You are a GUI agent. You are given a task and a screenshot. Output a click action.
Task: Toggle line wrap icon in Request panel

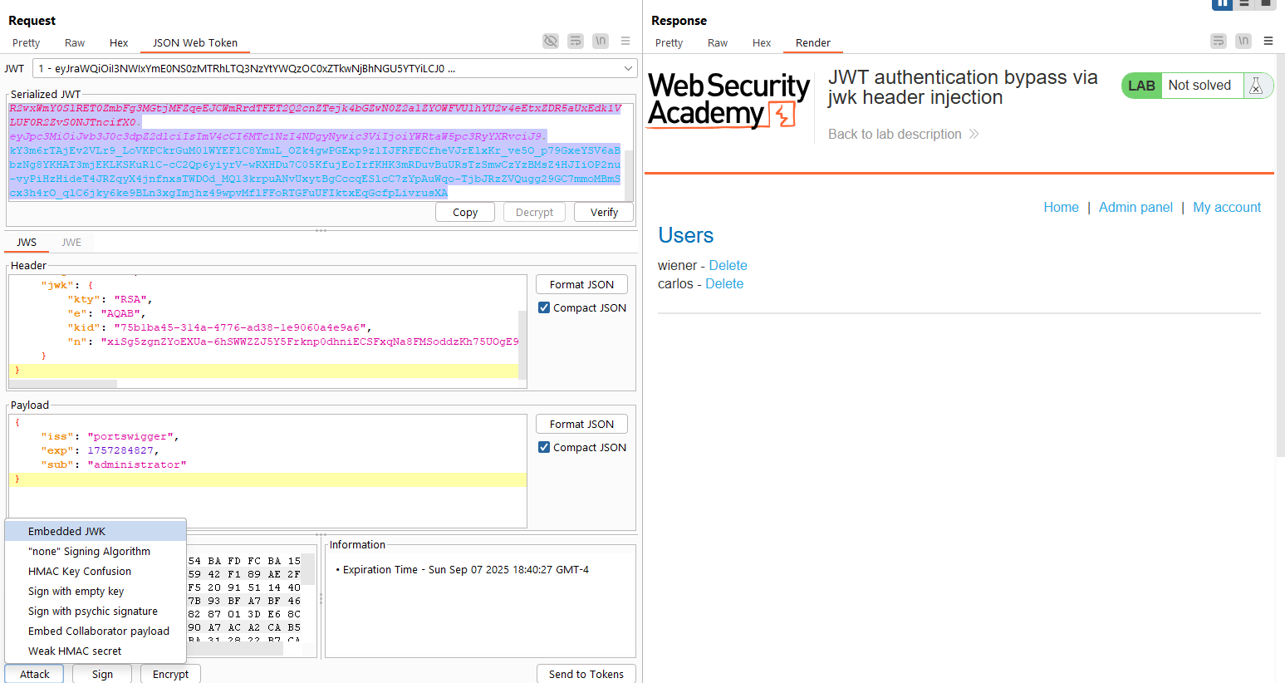coord(575,41)
